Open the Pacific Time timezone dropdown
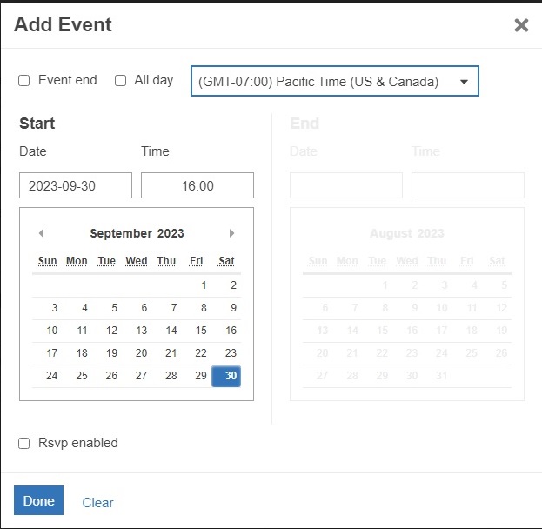The width and height of the screenshot is (542, 529). pos(334,82)
